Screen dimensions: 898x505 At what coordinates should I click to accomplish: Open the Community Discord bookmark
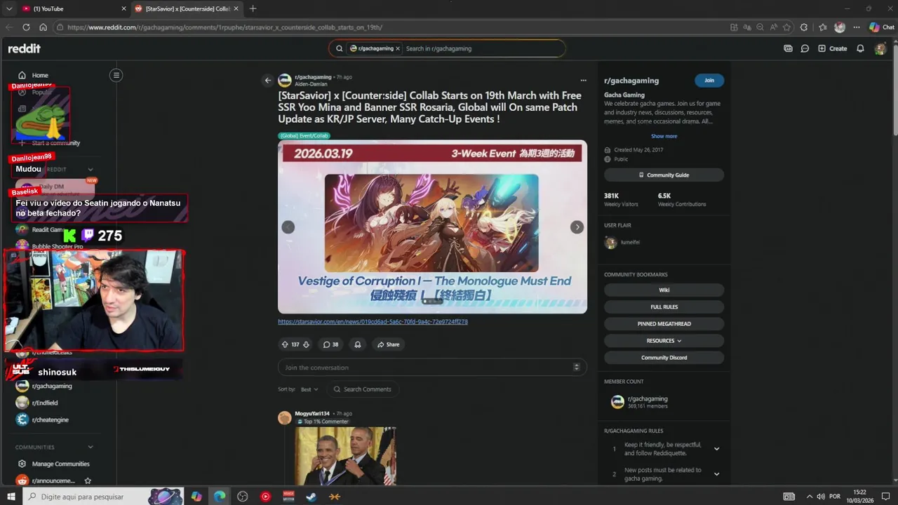664,357
